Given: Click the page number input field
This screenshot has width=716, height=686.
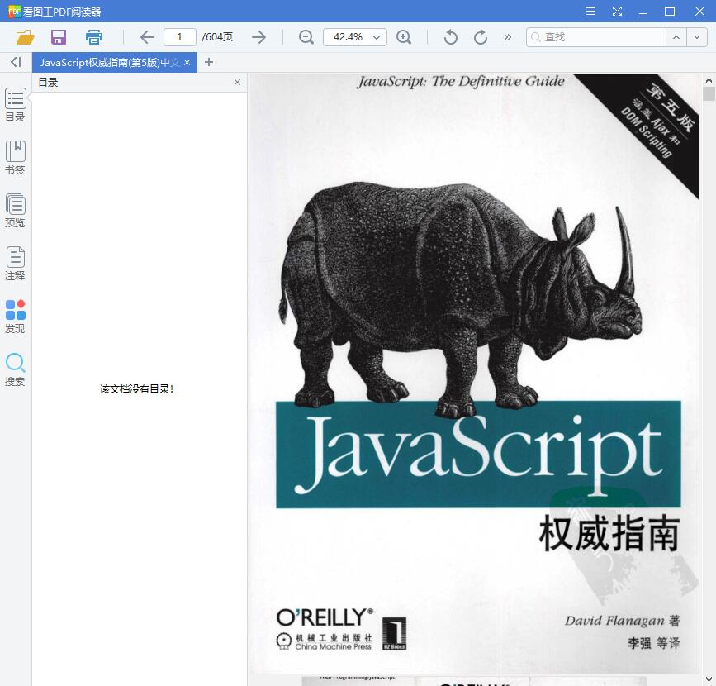Looking at the screenshot, I should click(179, 37).
